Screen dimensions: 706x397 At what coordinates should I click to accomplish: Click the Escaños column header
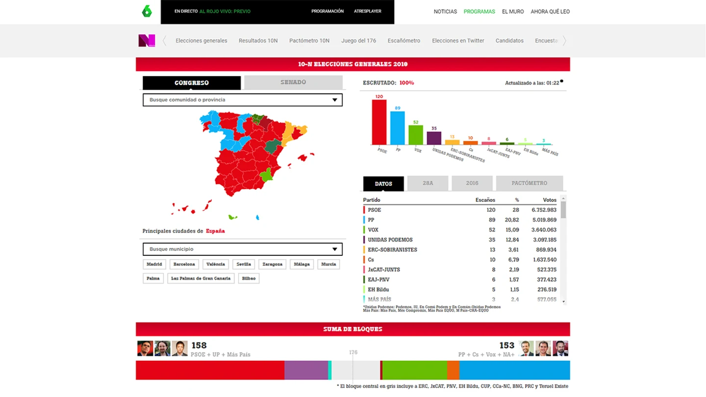(485, 200)
